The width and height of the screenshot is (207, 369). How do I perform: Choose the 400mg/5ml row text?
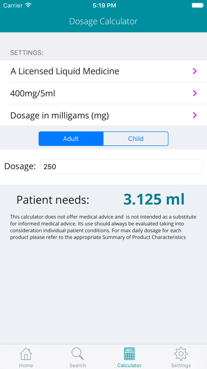tap(33, 94)
